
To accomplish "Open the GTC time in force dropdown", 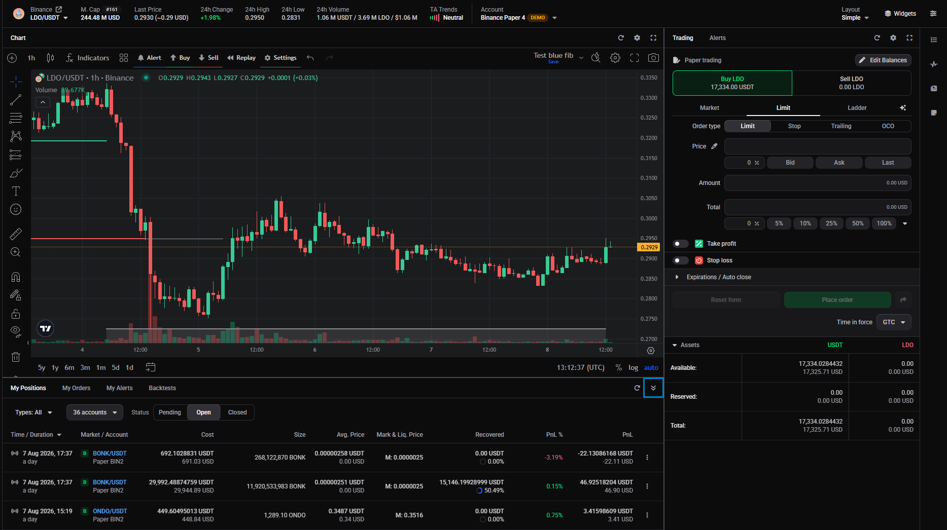I will (894, 322).
